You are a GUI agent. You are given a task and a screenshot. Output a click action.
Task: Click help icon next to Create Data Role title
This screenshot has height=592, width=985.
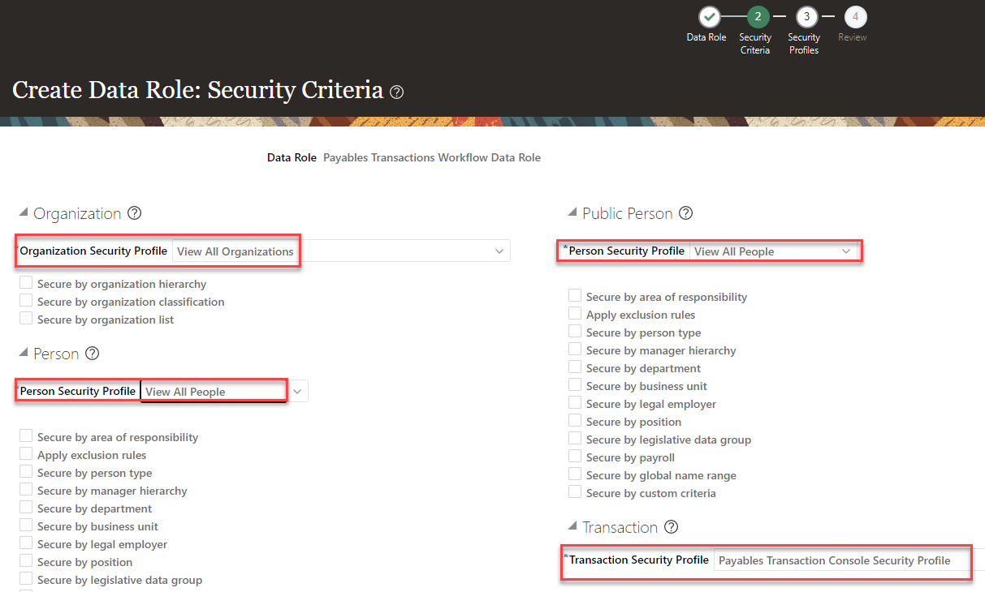pos(396,92)
